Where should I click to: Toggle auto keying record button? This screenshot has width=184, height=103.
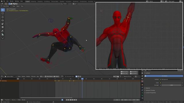click(x=62, y=100)
